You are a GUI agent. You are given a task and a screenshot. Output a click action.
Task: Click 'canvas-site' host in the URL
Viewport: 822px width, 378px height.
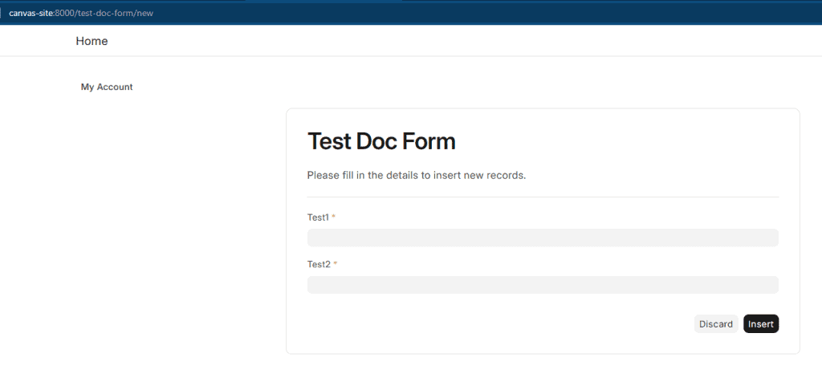pyautogui.click(x=31, y=13)
